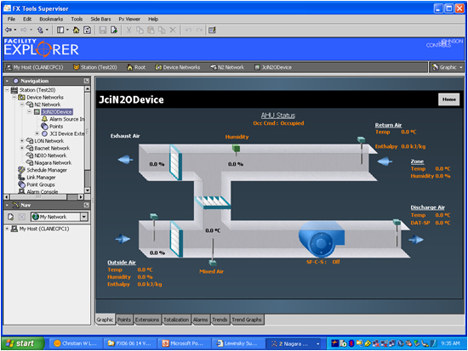Expand the LON Network tree node

click(x=22, y=141)
